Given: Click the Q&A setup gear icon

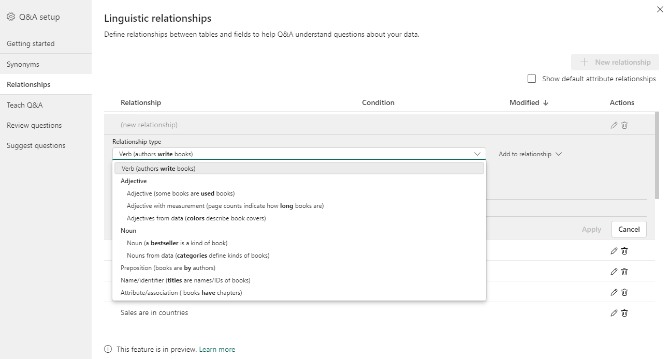Looking at the screenshot, I should [10, 17].
